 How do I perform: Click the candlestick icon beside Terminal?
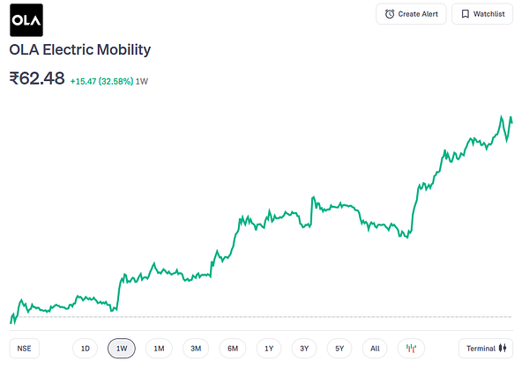pos(503,348)
